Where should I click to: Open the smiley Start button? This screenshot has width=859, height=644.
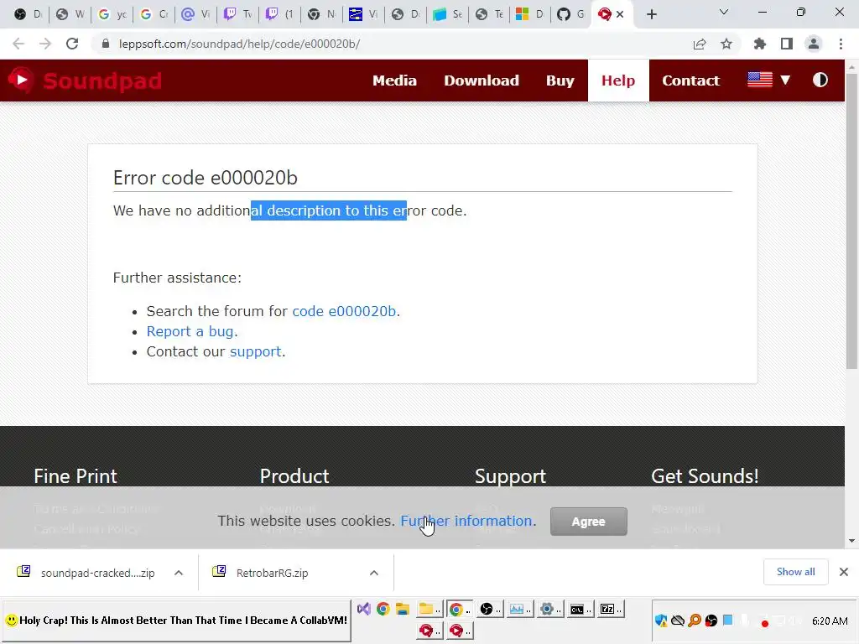(176, 621)
